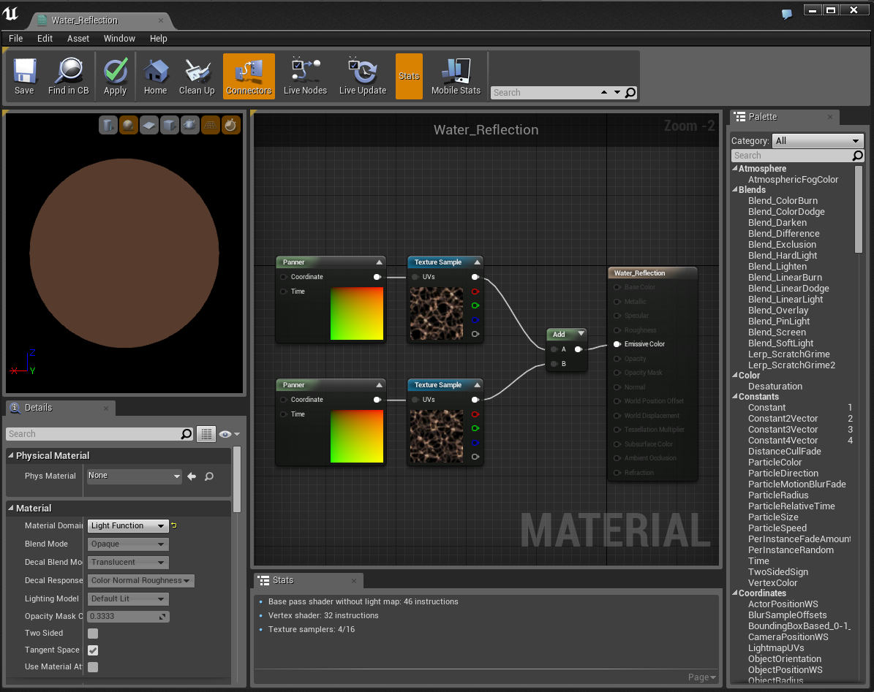Toggle Connectors display in toolbar
The image size is (874, 692).
pos(249,76)
